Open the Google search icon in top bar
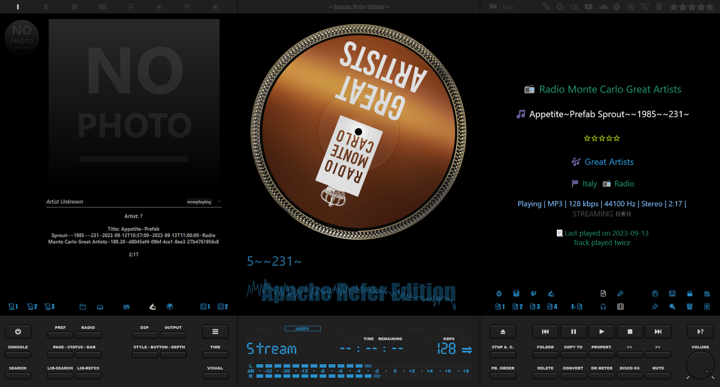Screen dimensions: 720x387 (560, 7)
